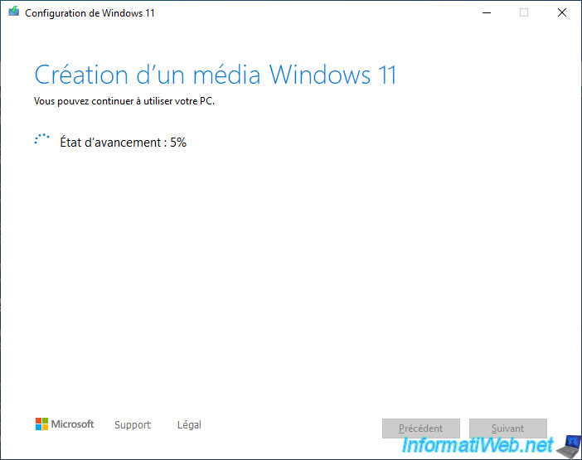Screen dimensions: 582x460
Task: Open the Support link
Action: pos(133,424)
